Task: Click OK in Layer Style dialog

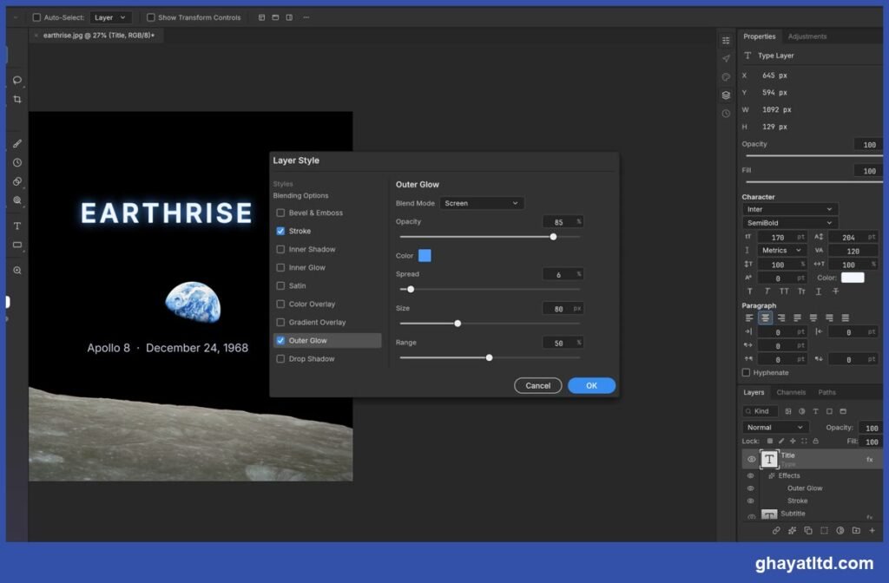Action: point(591,386)
